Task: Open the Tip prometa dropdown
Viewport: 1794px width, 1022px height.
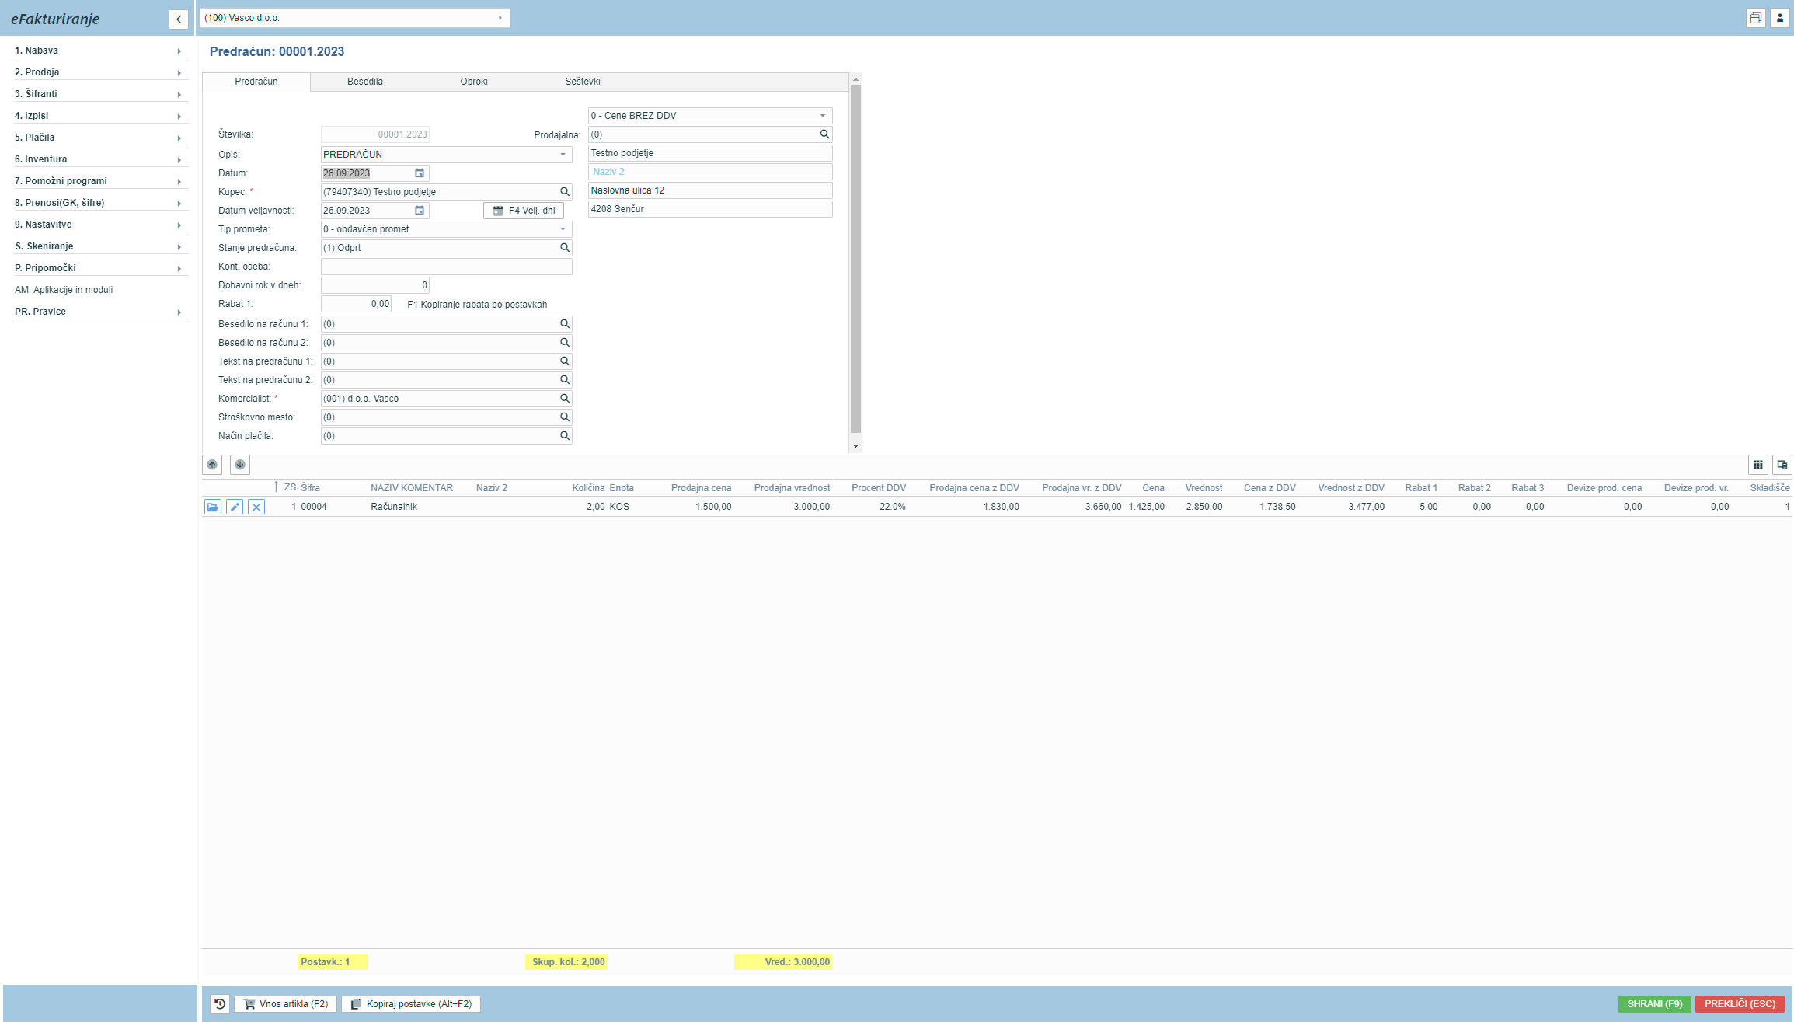Action: tap(563, 229)
